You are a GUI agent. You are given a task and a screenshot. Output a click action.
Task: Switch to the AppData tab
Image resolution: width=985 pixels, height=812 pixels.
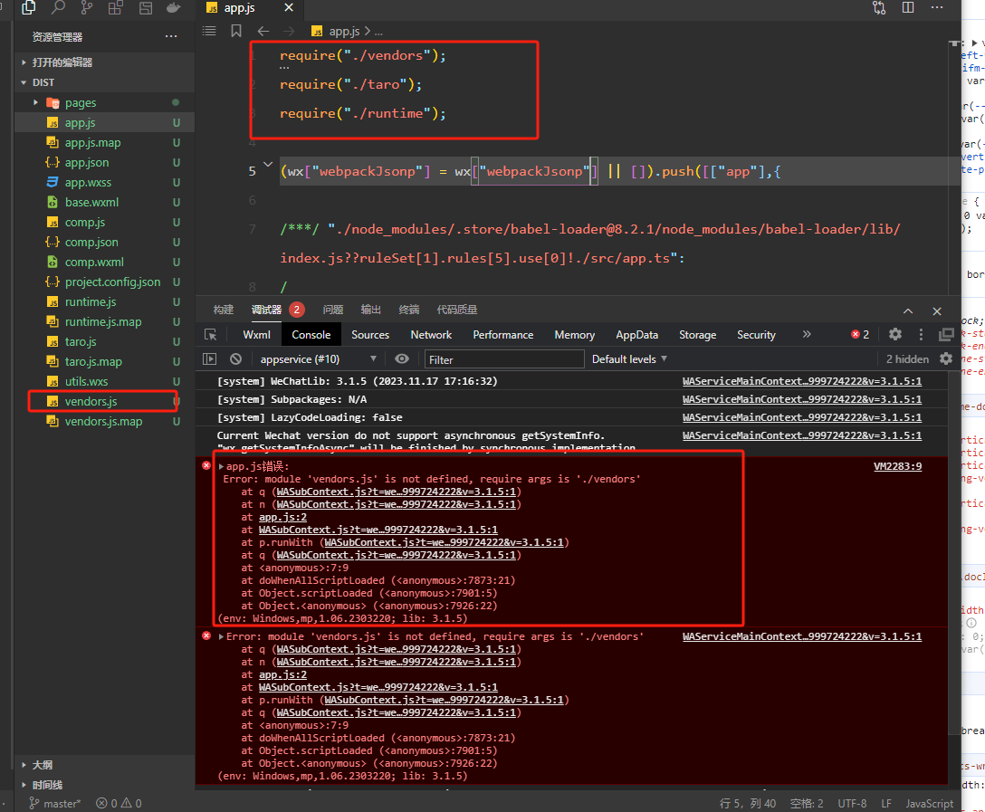tap(636, 335)
